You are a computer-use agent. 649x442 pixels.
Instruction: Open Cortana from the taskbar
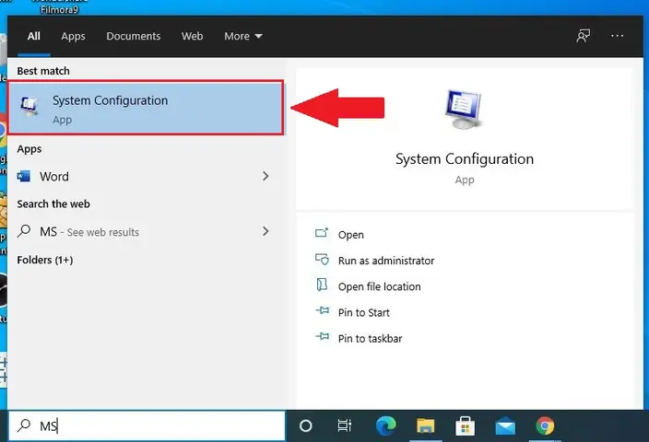click(x=305, y=425)
